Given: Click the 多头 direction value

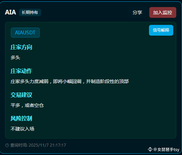Looking at the screenshot, I should 15,57.
